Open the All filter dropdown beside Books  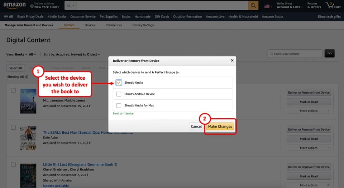[x=32, y=54]
